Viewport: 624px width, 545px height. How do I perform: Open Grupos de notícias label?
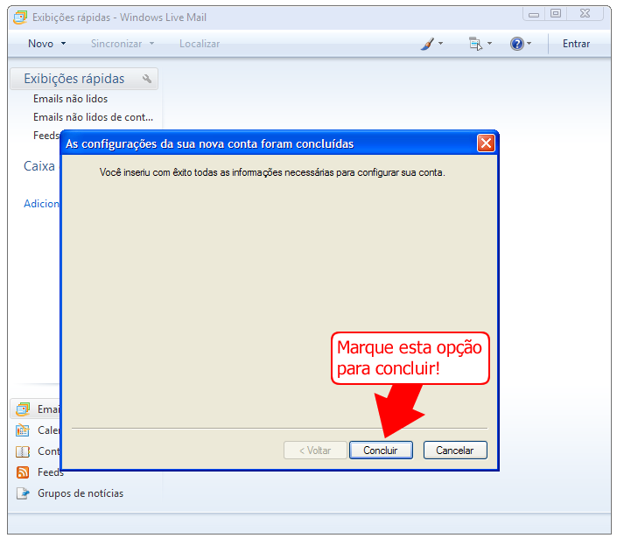(x=81, y=493)
